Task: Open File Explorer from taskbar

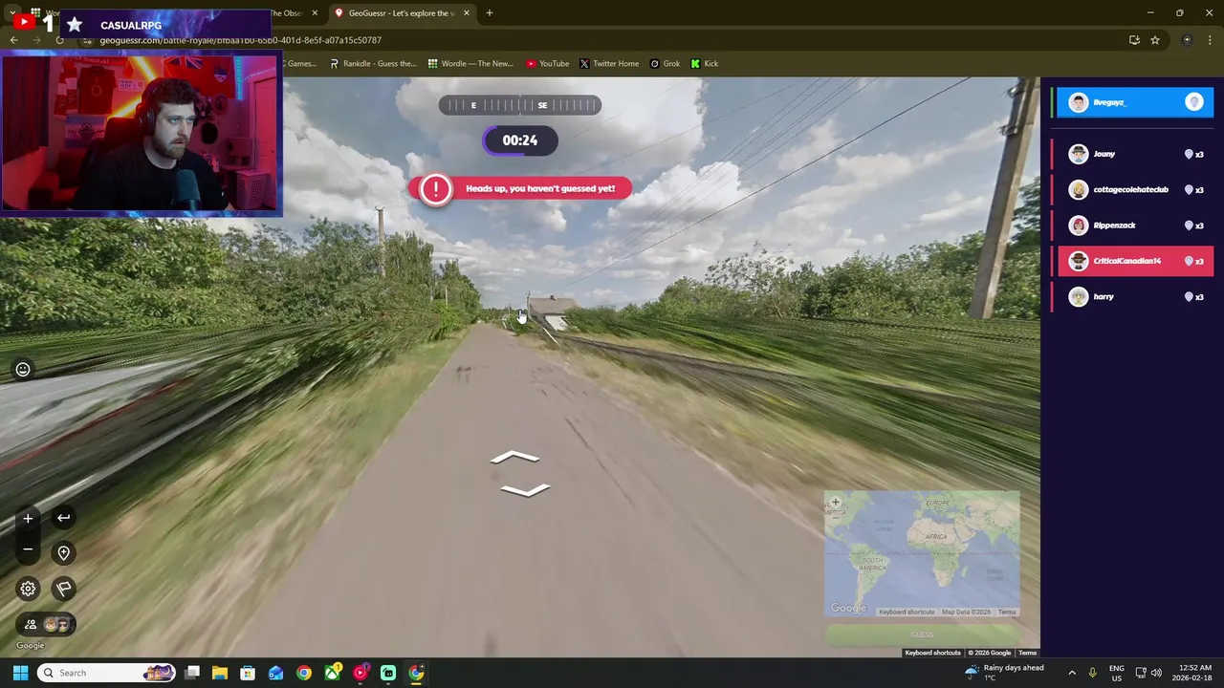Action: [219, 673]
